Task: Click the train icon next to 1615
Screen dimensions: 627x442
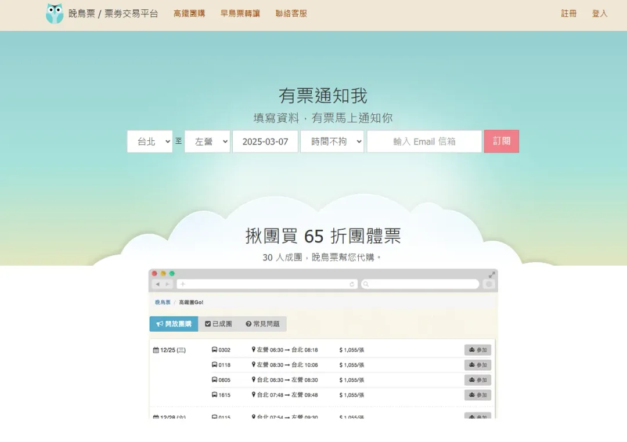Action: pos(214,395)
